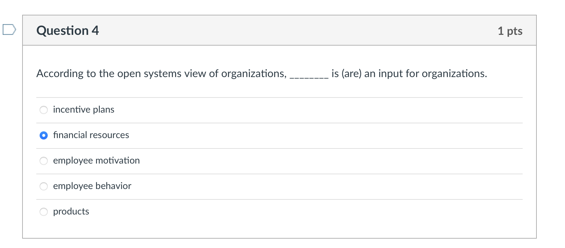
Task: Click the 'financial resources' answer text label
Action: [91, 135]
